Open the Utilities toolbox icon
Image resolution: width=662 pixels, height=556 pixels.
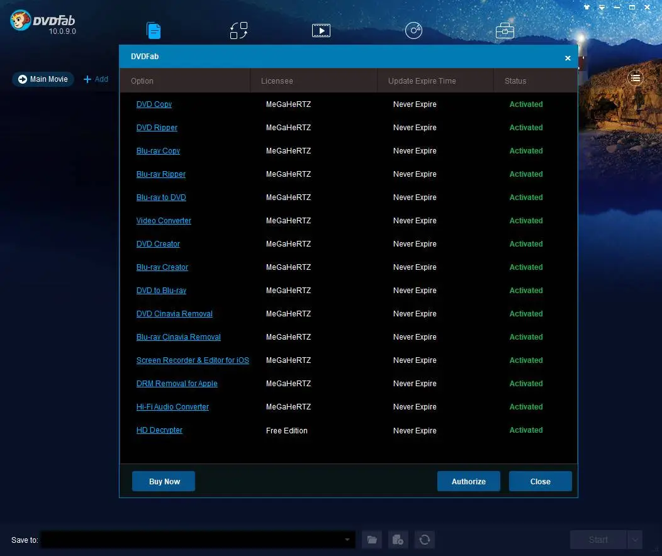coord(505,30)
